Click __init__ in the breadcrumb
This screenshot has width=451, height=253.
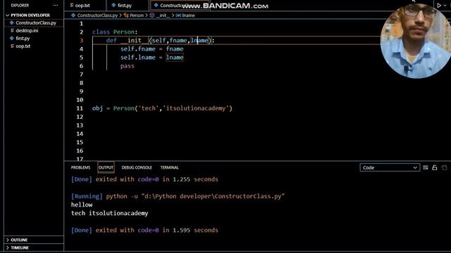coord(163,15)
